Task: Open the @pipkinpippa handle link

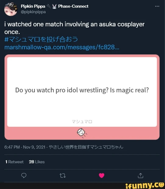Action: 33,12
